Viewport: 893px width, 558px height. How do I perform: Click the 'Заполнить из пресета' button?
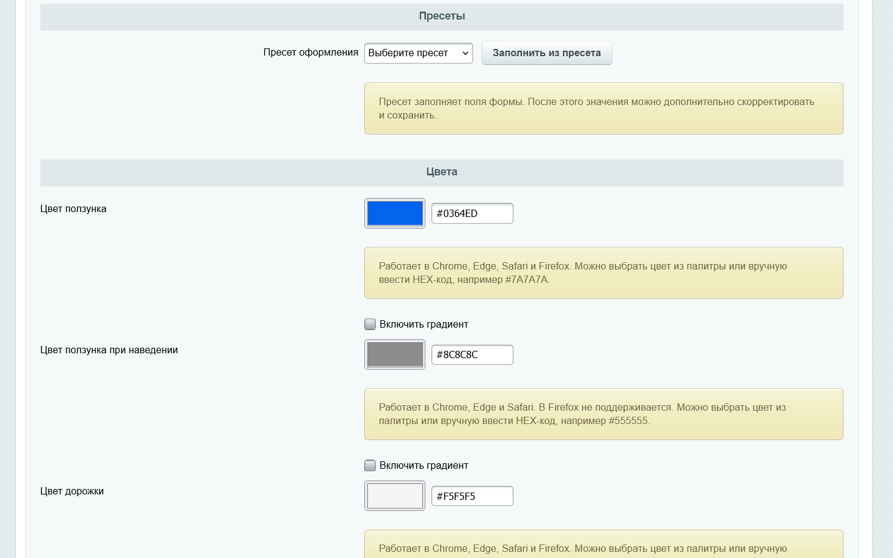coord(546,53)
